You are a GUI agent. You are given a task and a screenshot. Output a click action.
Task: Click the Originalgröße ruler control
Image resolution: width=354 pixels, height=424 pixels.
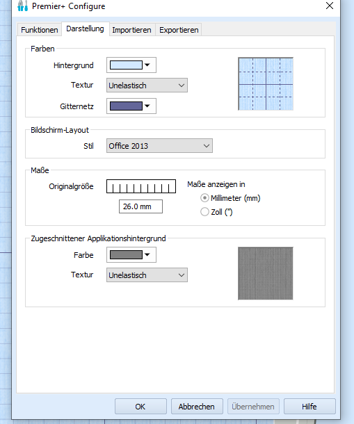141,186
